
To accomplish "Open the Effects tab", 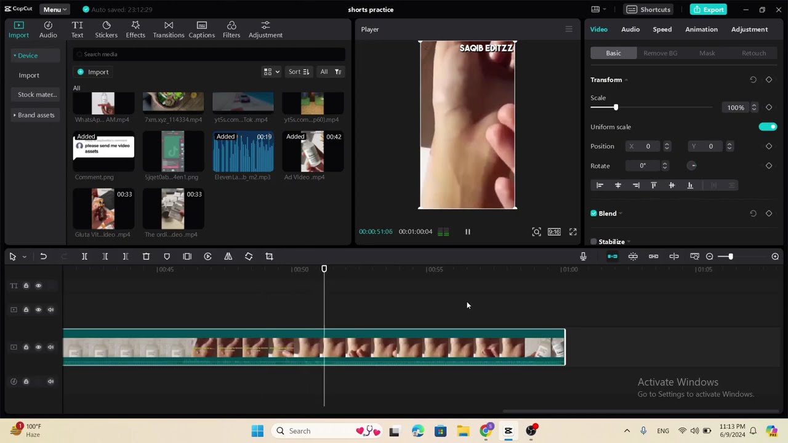I will coord(135,30).
